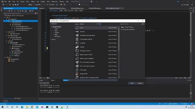Toggle Solution Explorer preview selected items button

[32, 11]
